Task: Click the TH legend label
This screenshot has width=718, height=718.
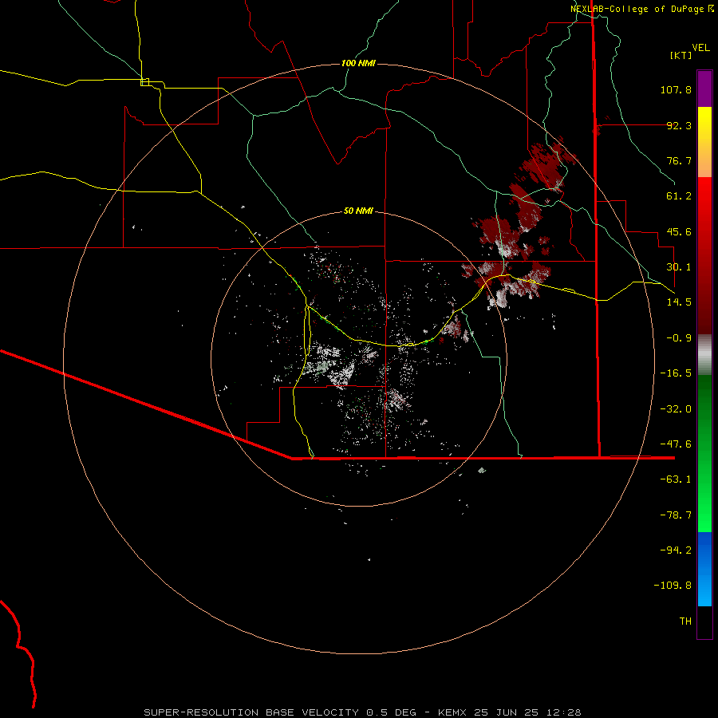Action: [685, 621]
